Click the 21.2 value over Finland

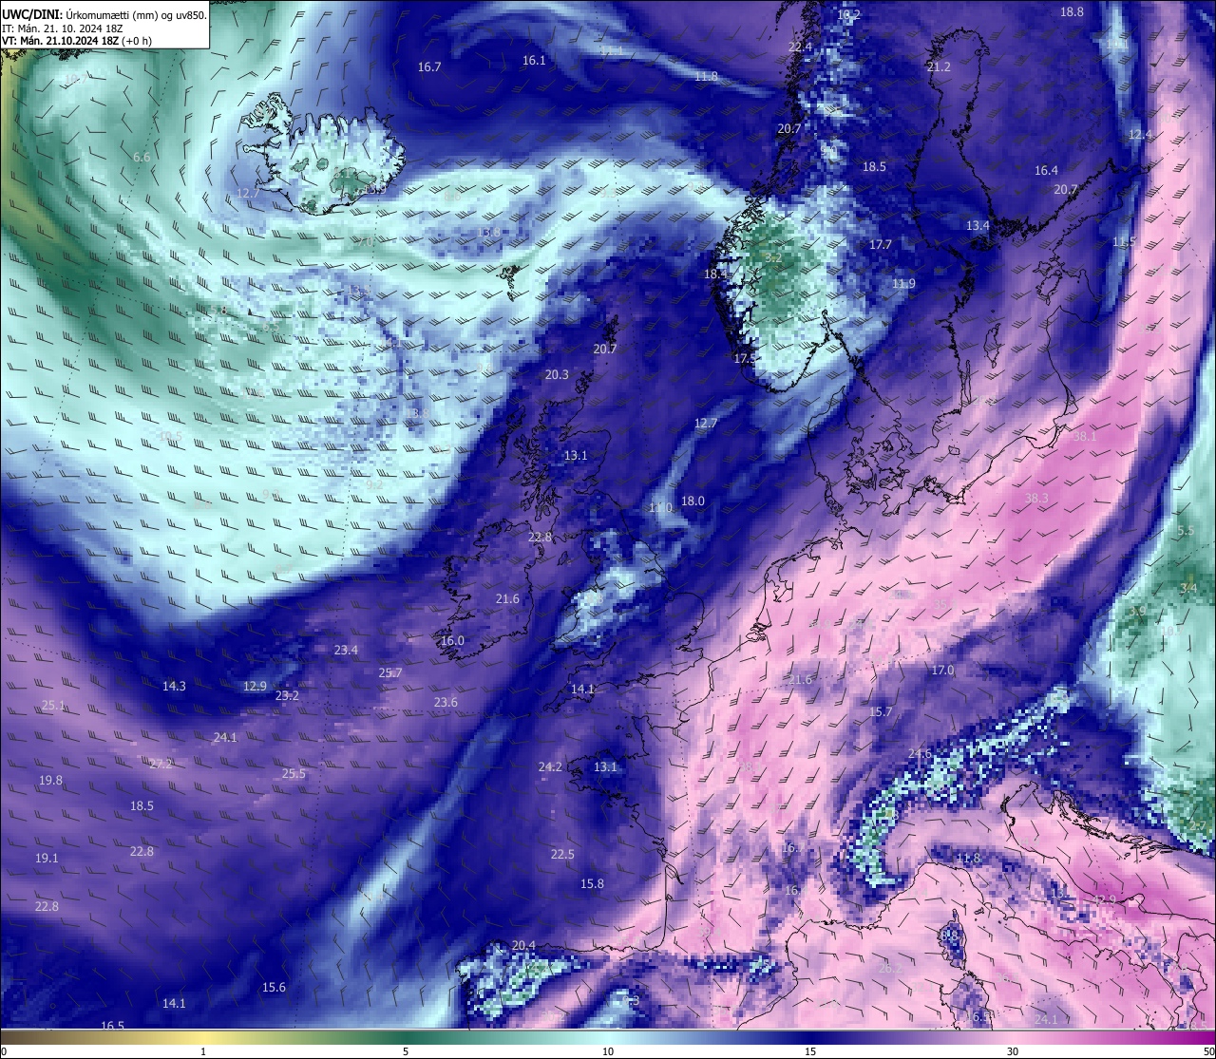[x=939, y=66]
